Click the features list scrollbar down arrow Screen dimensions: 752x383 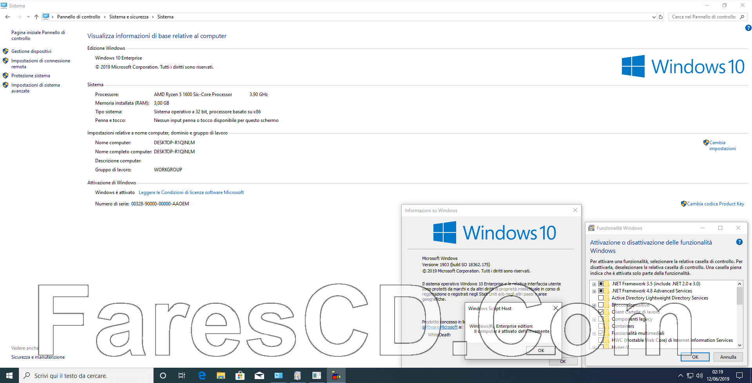739,345
